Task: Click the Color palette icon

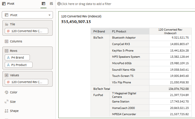Action: [x=7, y=92]
